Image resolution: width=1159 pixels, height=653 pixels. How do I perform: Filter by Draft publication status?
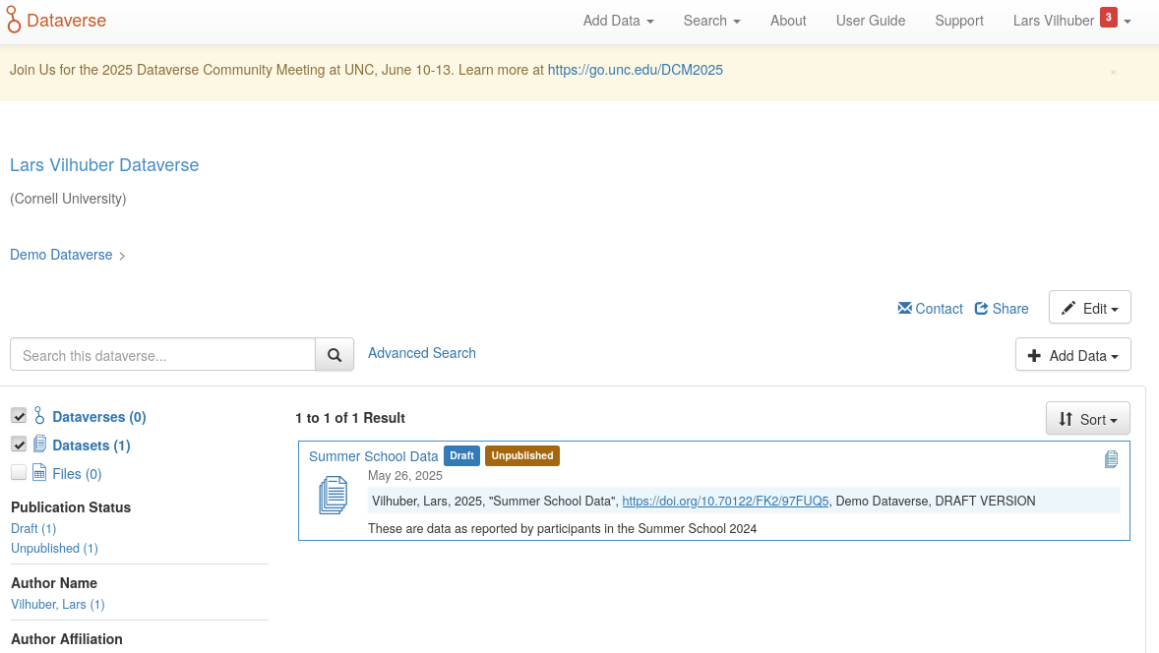(x=32, y=529)
